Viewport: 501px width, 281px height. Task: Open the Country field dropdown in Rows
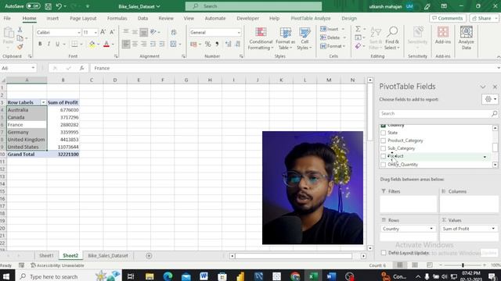[x=431, y=229]
